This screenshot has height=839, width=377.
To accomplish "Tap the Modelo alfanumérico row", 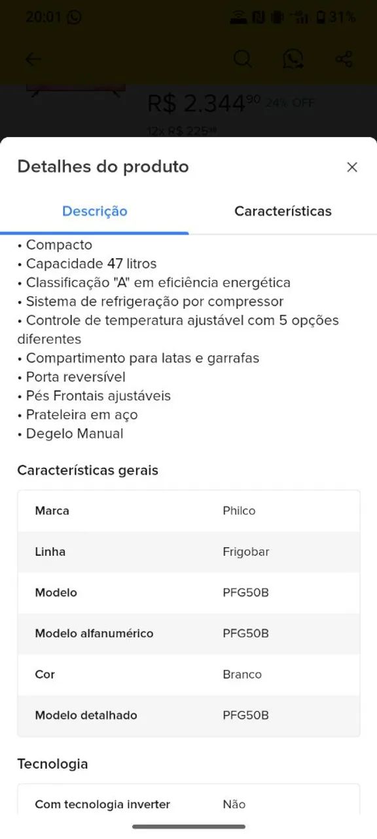I will tap(188, 633).
